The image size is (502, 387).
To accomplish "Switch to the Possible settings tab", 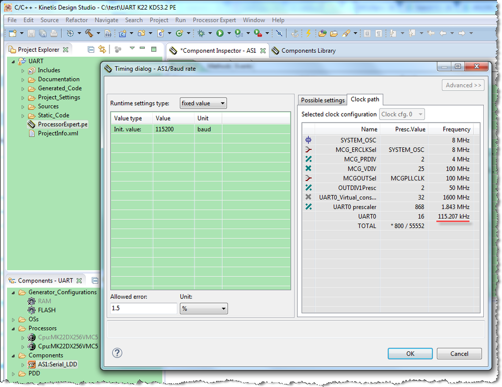I will (x=322, y=100).
